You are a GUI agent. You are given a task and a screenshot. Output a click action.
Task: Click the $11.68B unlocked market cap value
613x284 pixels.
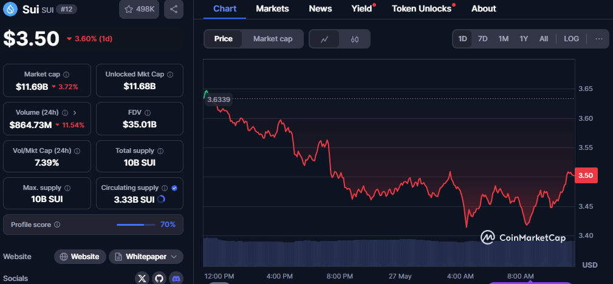click(140, 86)
